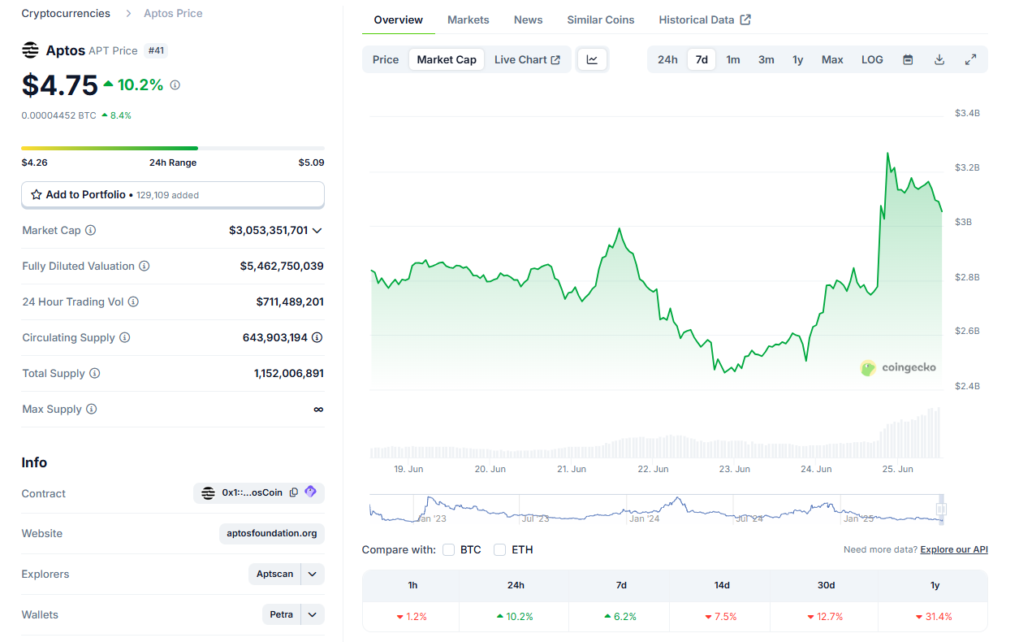Click the info icon next to Circulating Supply label
This screenshot has width=1019, height=642.
pyautogui.click(x=124, y=338)
